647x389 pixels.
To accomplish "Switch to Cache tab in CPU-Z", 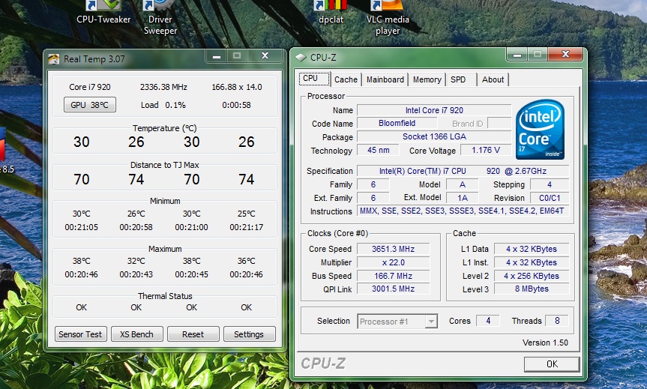I will [346, 79].
